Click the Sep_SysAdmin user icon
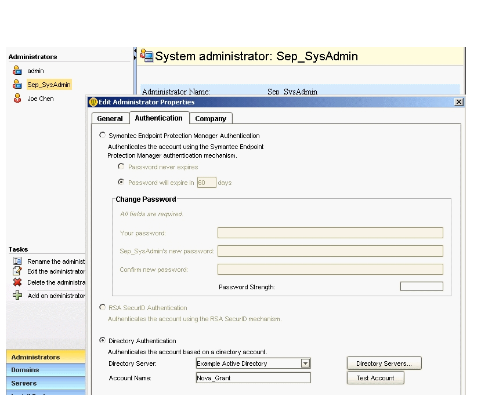Screen dimensions: 481x400 coord(17,84)
